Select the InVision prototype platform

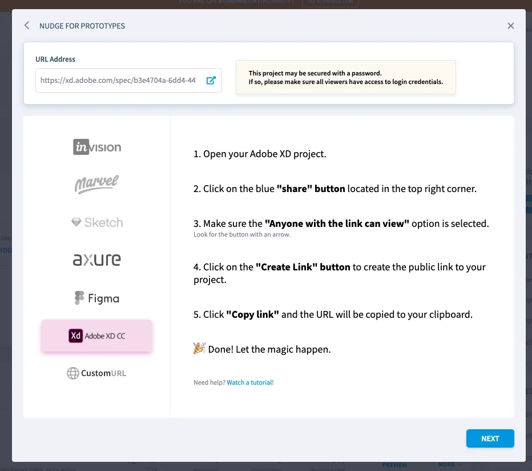click(96, 147)
